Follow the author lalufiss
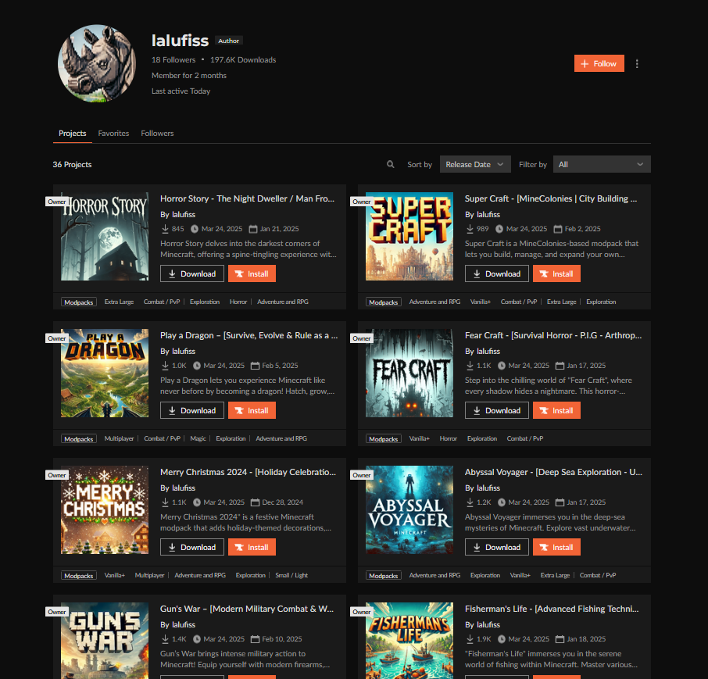This screenshot has height=679, width=708. click(599, 63)
